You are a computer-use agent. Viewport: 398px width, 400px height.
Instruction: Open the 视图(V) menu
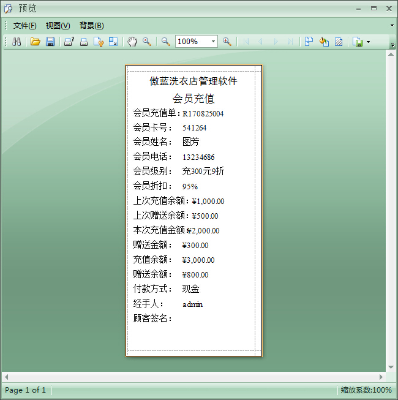point(58,26)
